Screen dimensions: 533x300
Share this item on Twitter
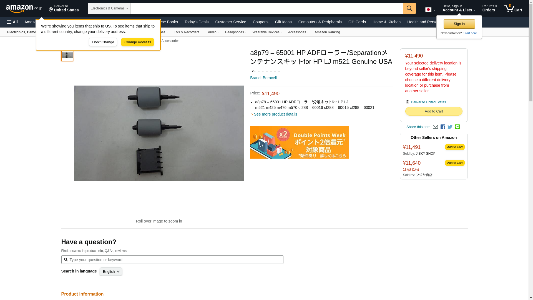(450, 127)
